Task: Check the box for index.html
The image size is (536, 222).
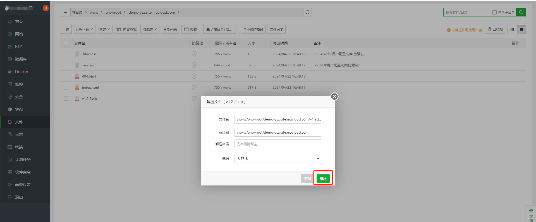Action: point(66,87)
